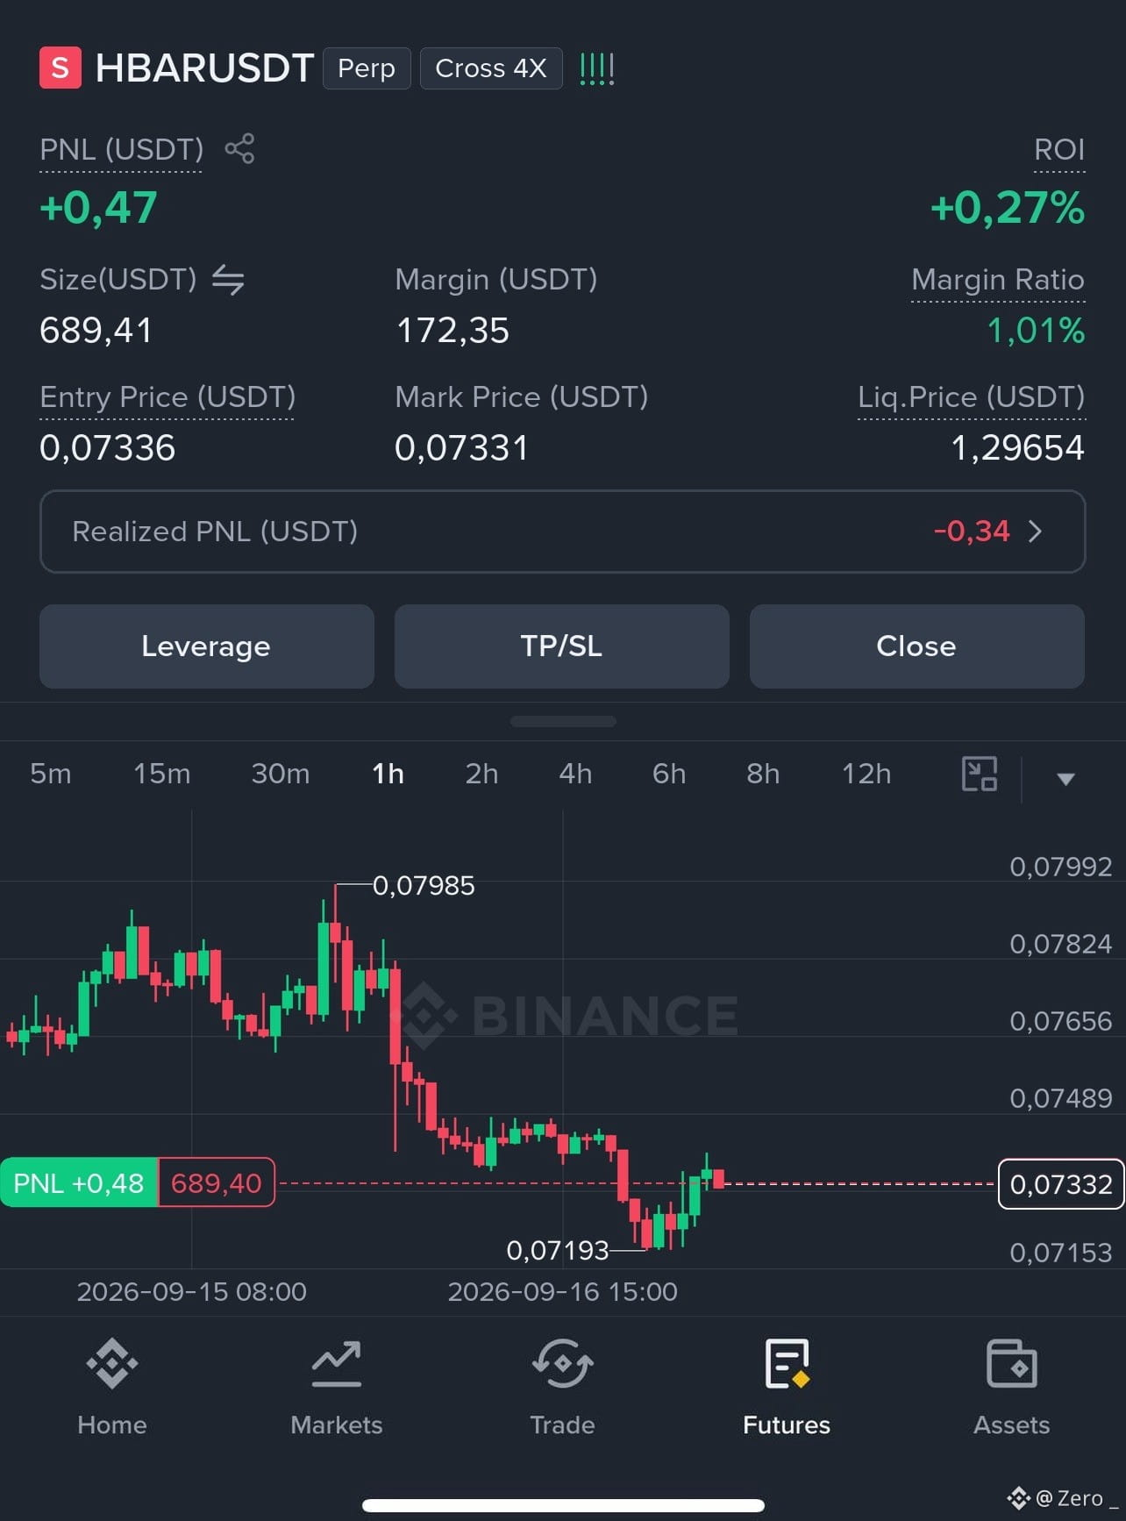Open chart fullscreen expand icon
Image resolution: width=1126 pixels, height=1521 pixels.
[980, 774]
